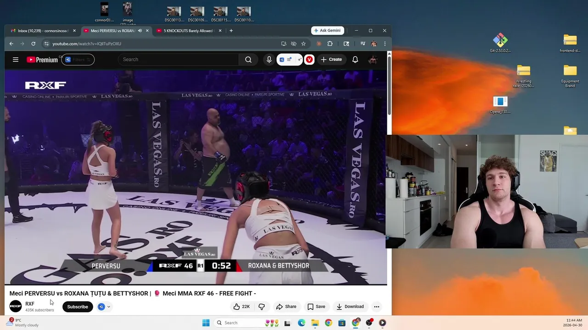Open the RXF channel name link
588x330 pixels.
(30, 304)
